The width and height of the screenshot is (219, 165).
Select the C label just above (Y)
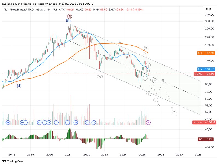(x=172, y=106)
